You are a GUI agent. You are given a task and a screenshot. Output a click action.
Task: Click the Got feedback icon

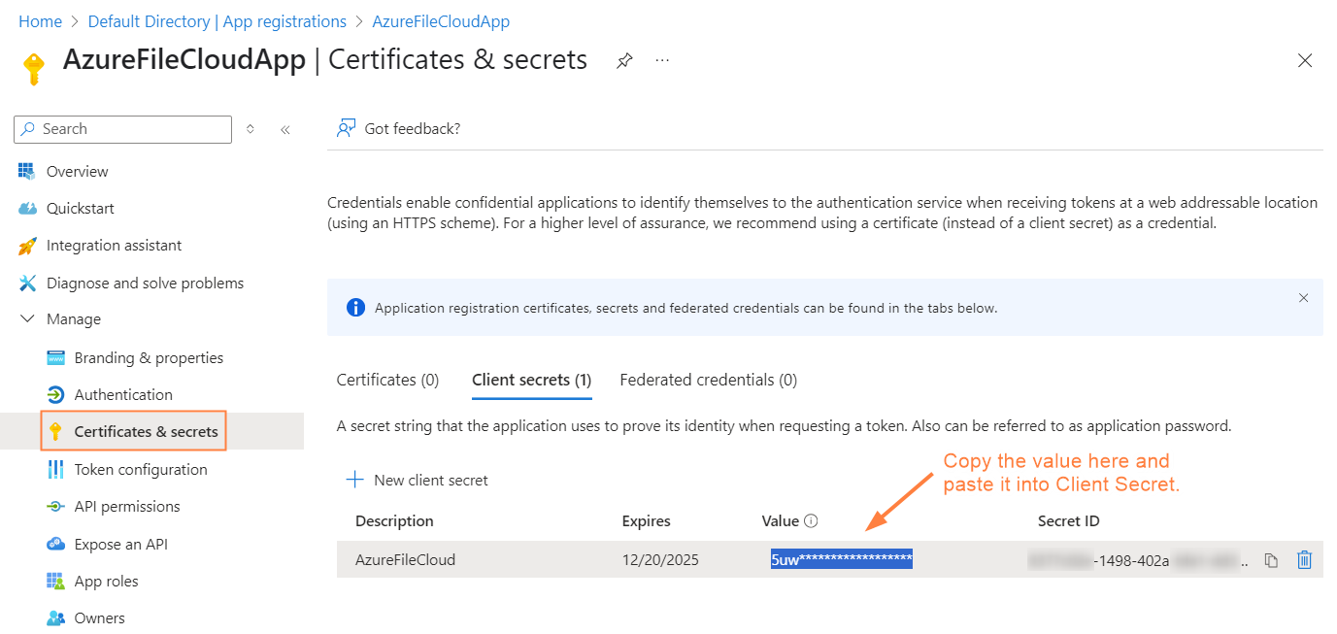click(x=346, y=128)
